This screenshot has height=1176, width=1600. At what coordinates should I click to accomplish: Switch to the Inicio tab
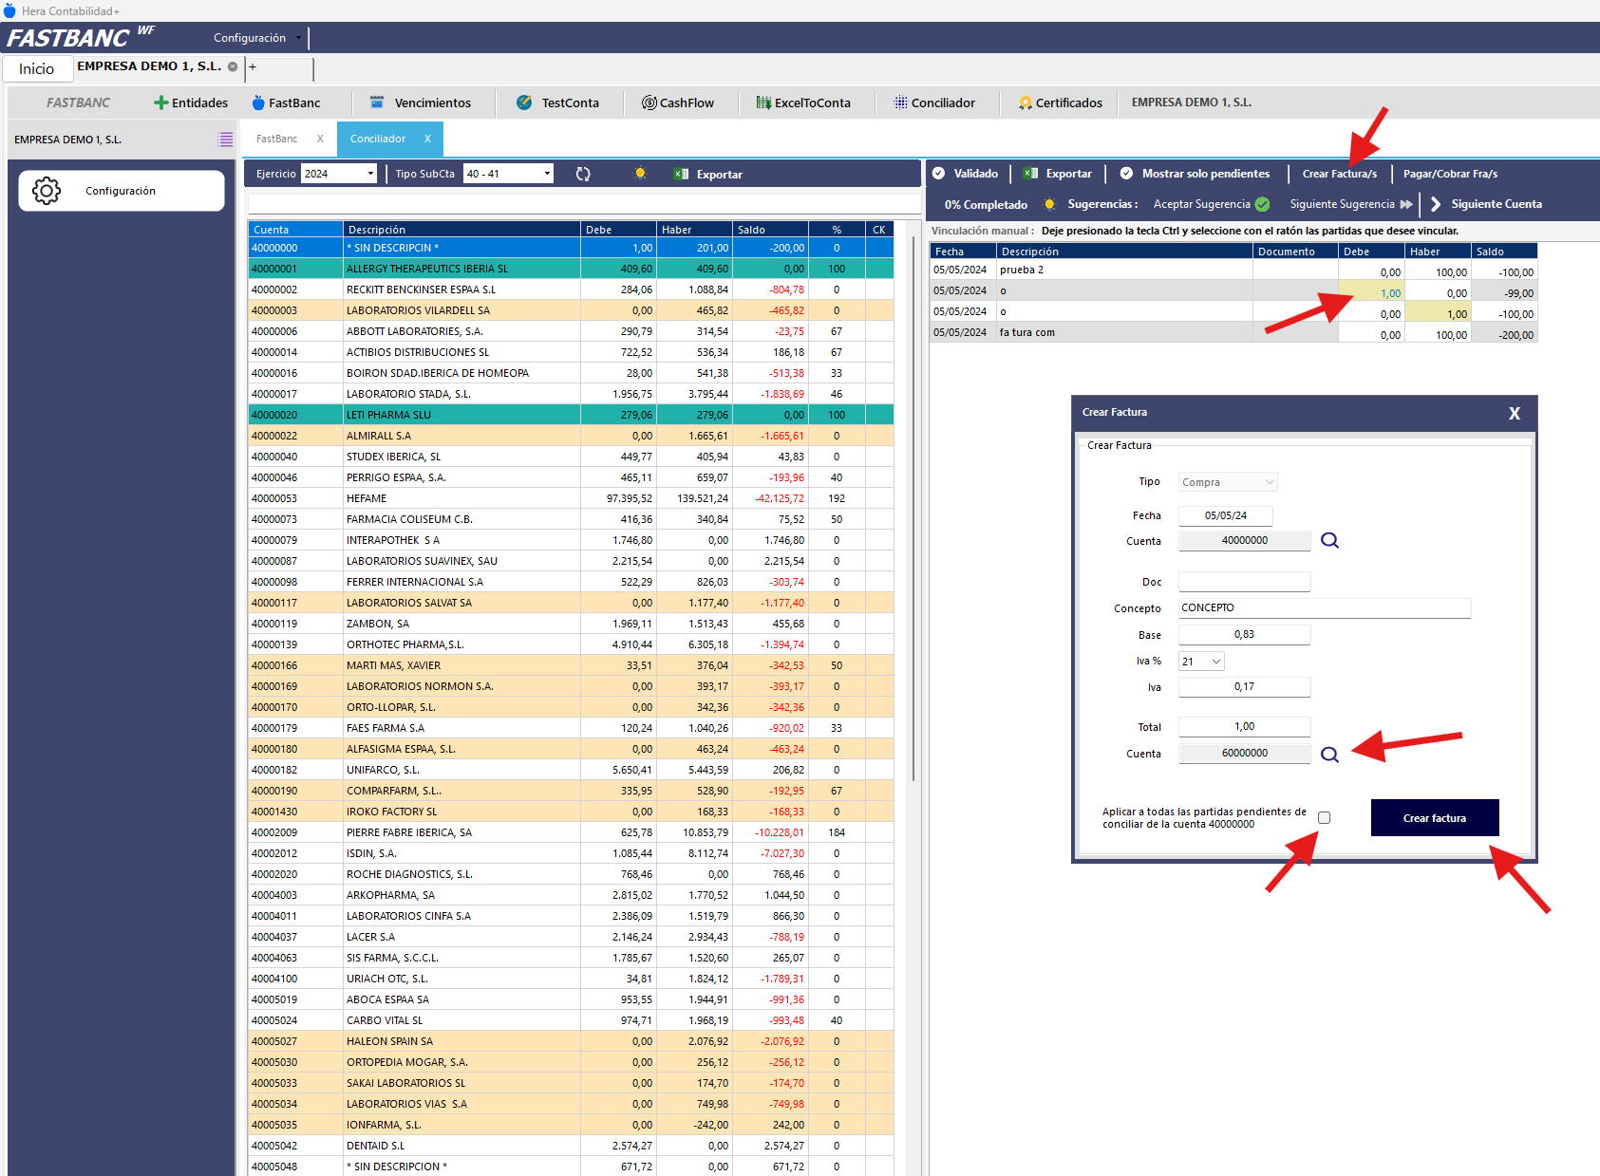[37, 68]
